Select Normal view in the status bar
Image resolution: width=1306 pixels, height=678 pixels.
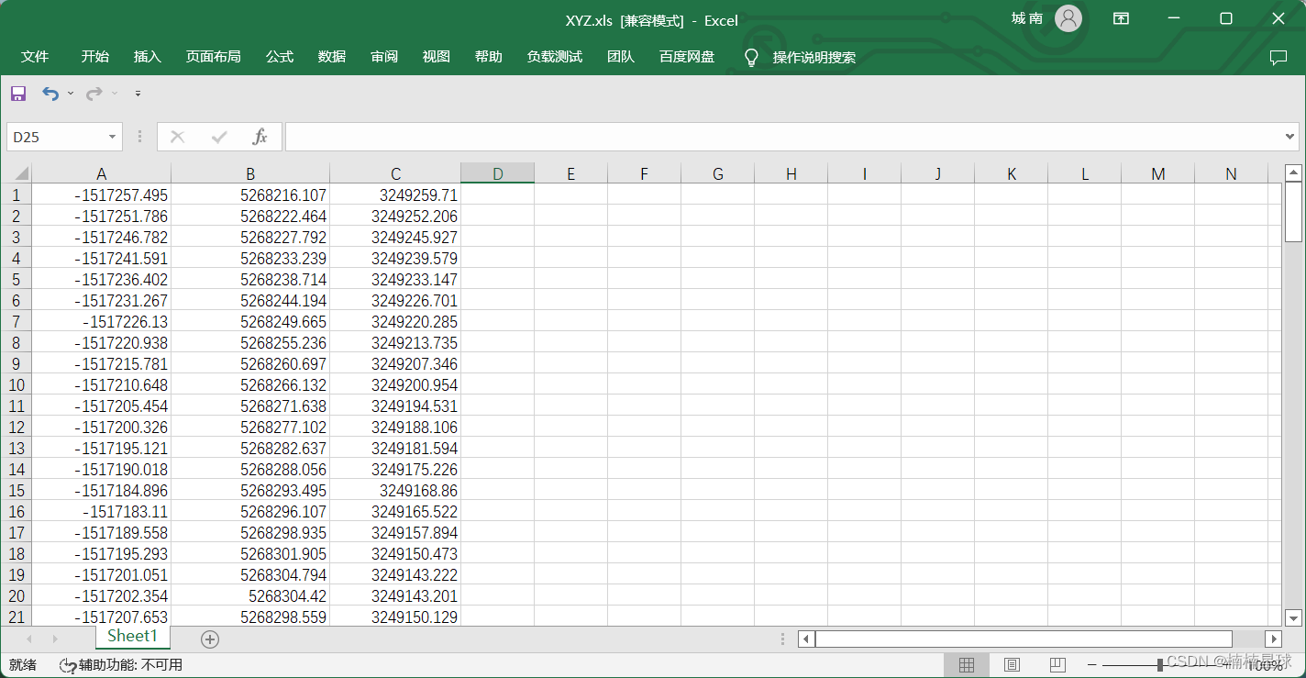pyautogui.click(x=965, y=664)
